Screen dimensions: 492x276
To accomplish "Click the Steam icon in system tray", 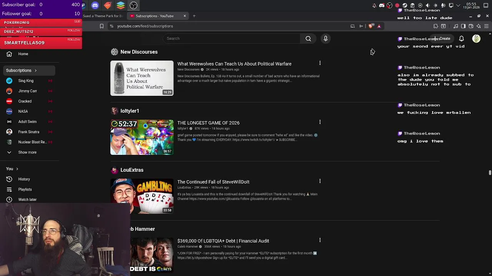I will tap(405, 5).
